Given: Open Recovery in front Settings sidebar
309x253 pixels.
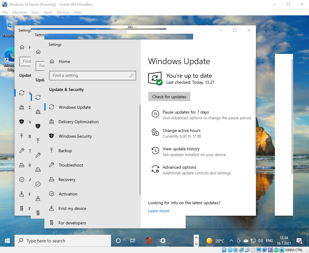Looking at the screenshot, I should pyautogui.click(x=93, y=180).
